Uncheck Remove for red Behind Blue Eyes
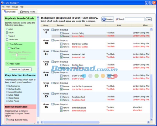 pyautogui.click(x=61, y=111)
